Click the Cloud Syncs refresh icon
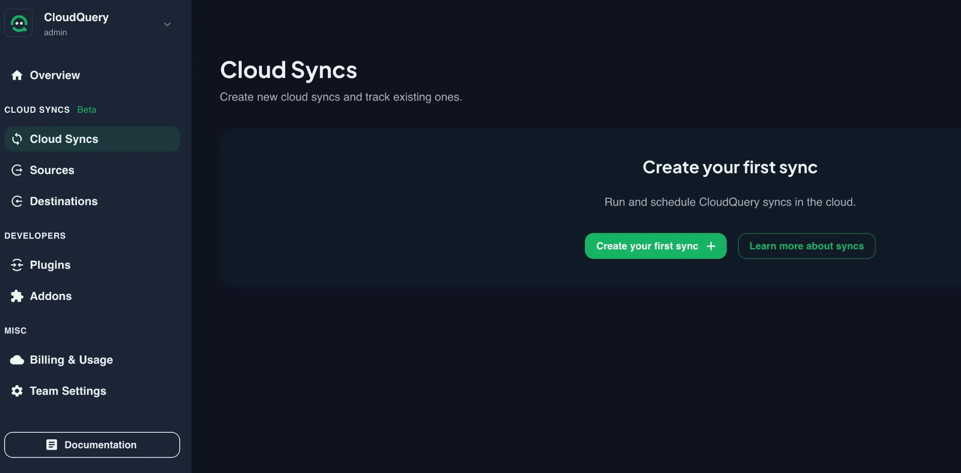961x473 pixels. click(x=17, y=139)
